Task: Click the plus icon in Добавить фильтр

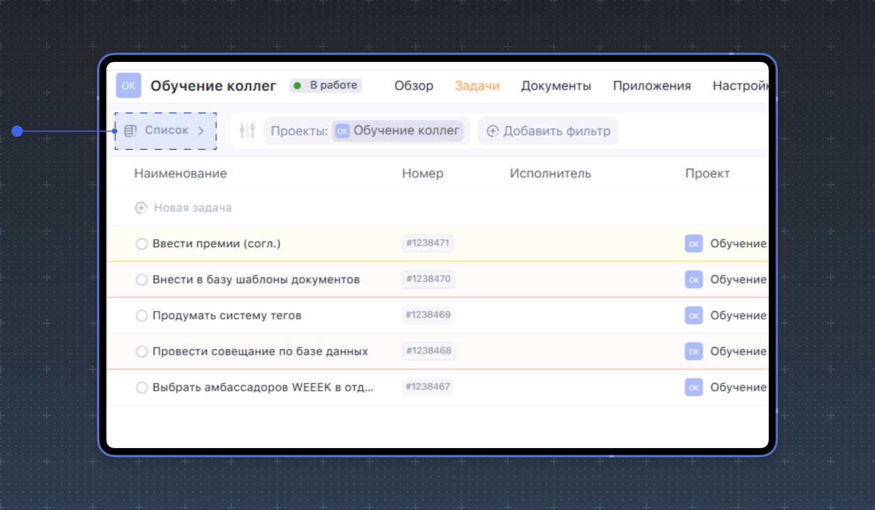Action: click(493, 131)
